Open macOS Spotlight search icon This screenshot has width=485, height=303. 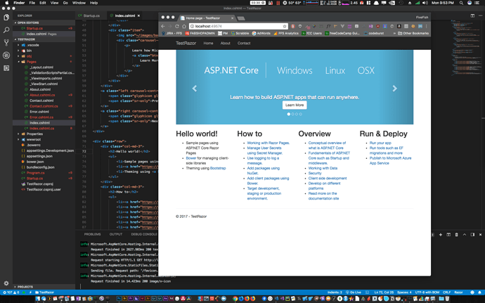[x=461, y=3]
